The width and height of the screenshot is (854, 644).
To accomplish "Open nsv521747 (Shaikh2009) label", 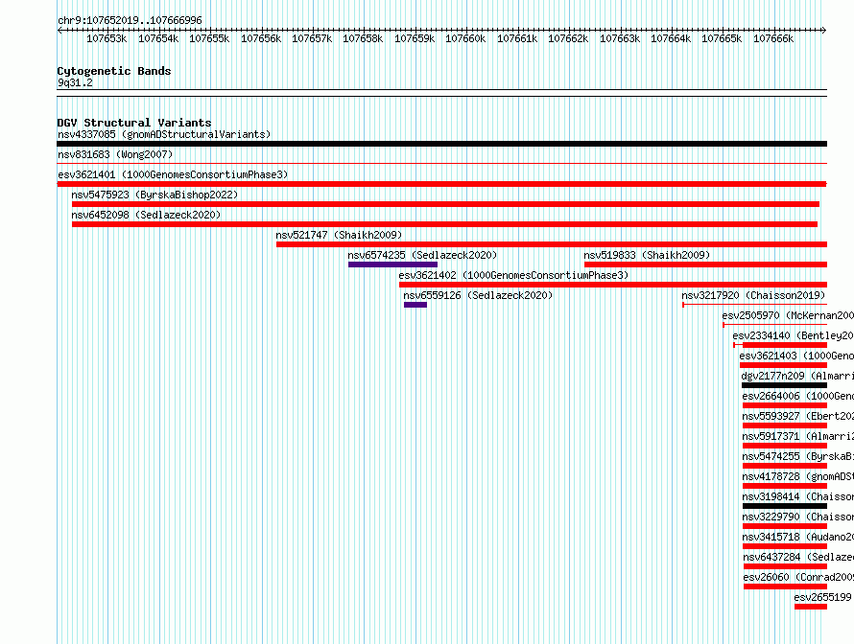I will (x=339, y=235).
